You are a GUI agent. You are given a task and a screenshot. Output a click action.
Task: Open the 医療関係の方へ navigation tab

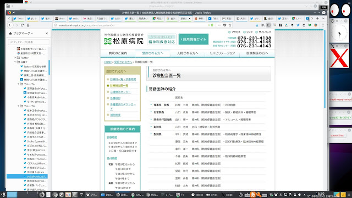pos(257,53)
